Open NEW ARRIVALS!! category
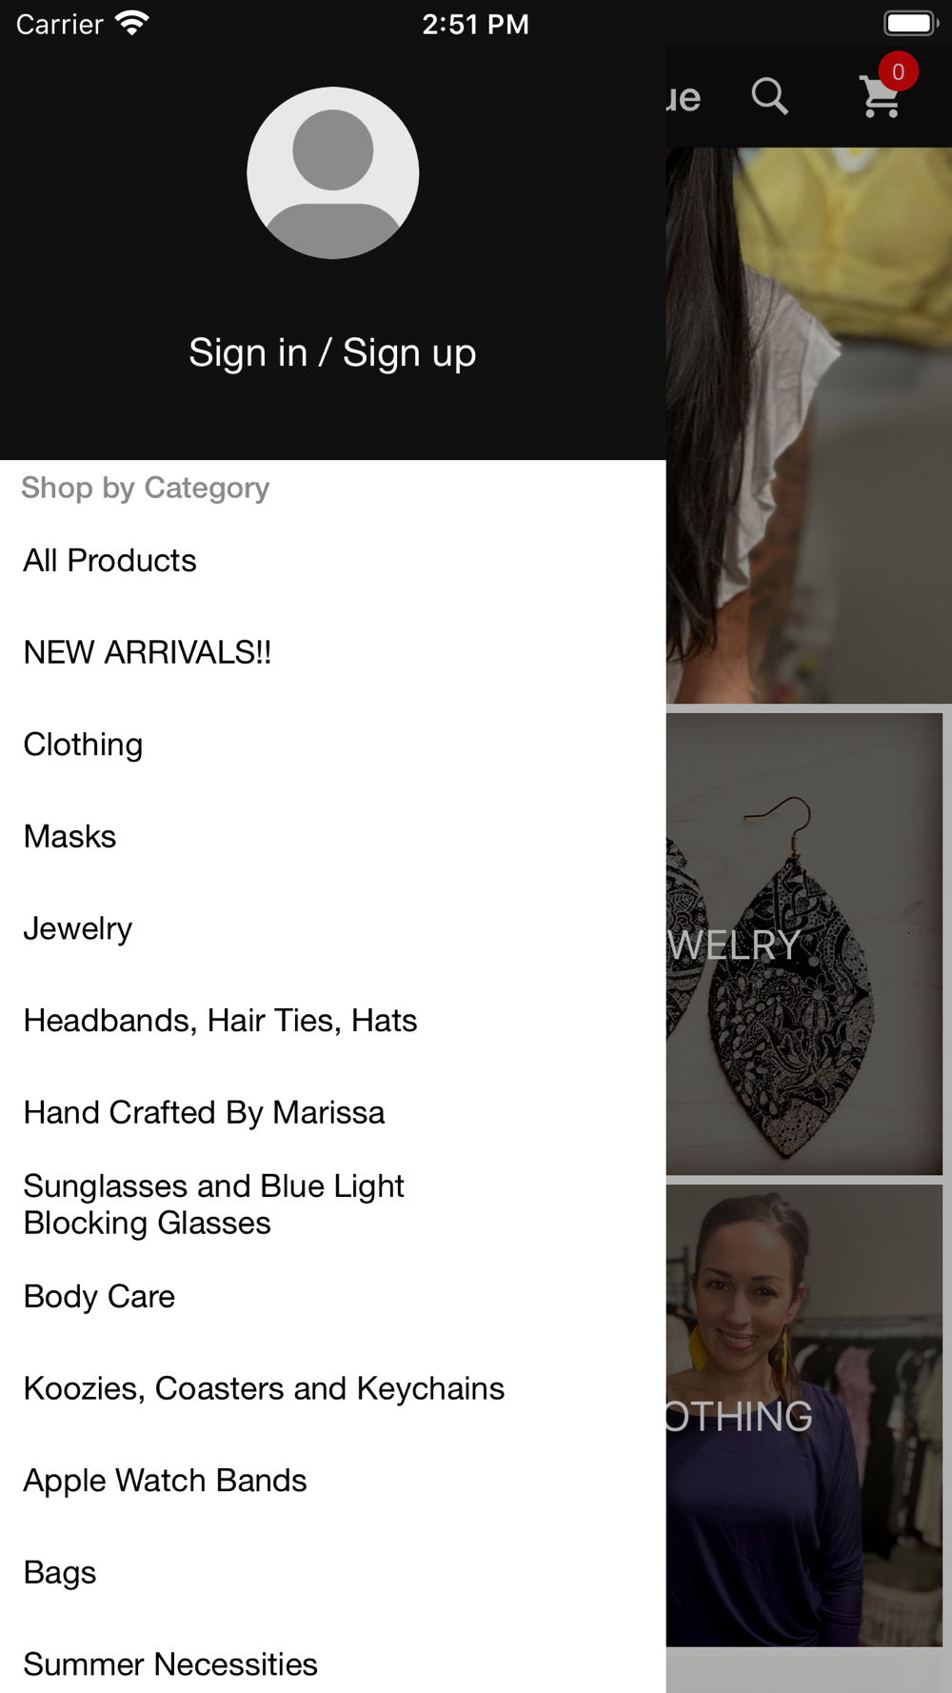952x1693 pixels. [332, 652]
